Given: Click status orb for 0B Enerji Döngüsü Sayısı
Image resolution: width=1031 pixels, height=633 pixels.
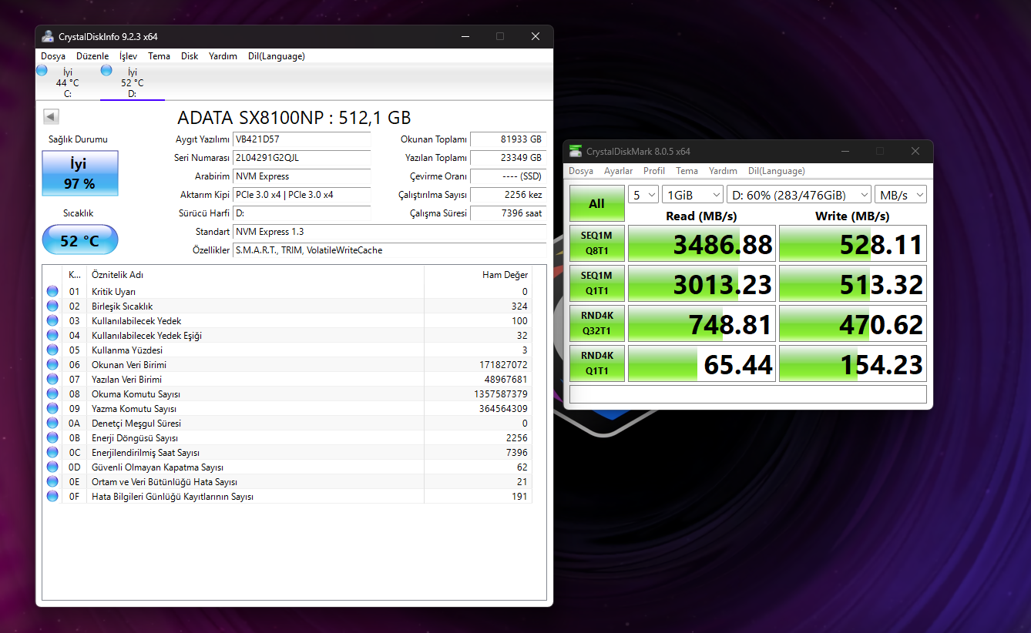Looking at the screenshot, I should point(52,438).
